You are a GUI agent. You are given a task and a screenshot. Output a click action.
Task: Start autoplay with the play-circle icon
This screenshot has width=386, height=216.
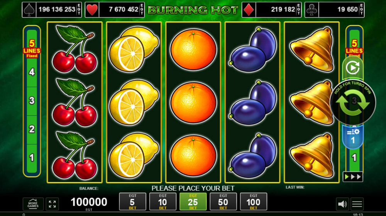point(352,68)
